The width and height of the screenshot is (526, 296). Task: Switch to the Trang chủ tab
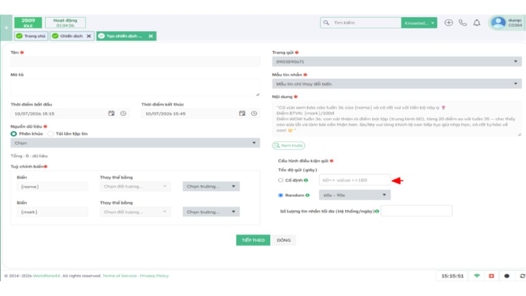click(31, 36)
